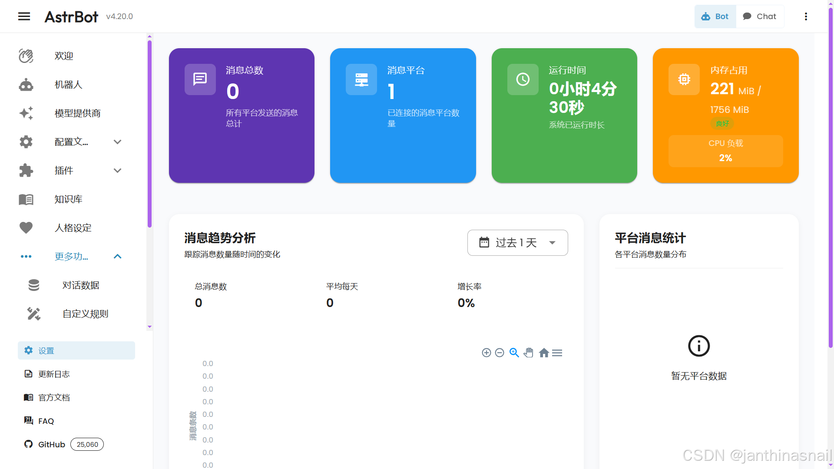Open the hamburger navigation menu

[x=24, y=17]
